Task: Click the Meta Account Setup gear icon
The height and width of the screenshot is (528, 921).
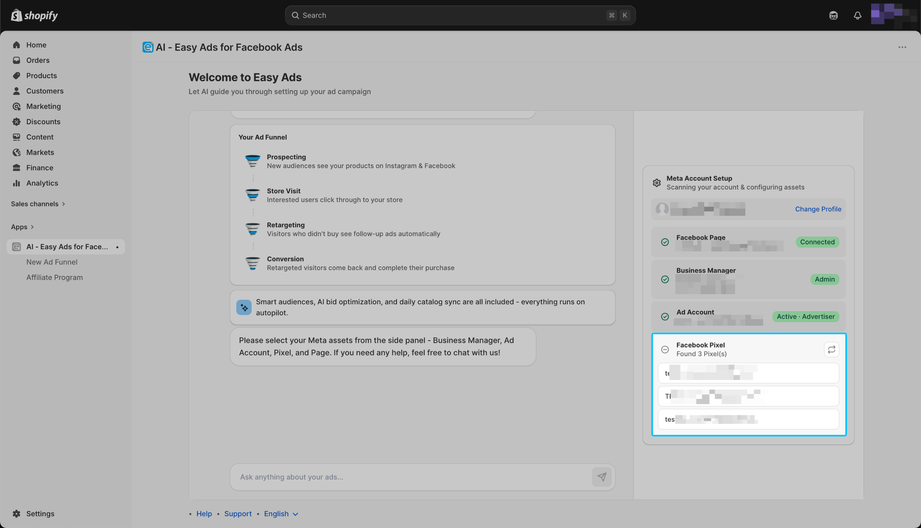Action: tap(656, 183)
